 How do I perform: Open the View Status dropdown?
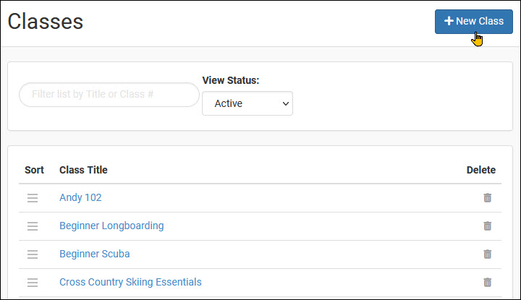247,103
